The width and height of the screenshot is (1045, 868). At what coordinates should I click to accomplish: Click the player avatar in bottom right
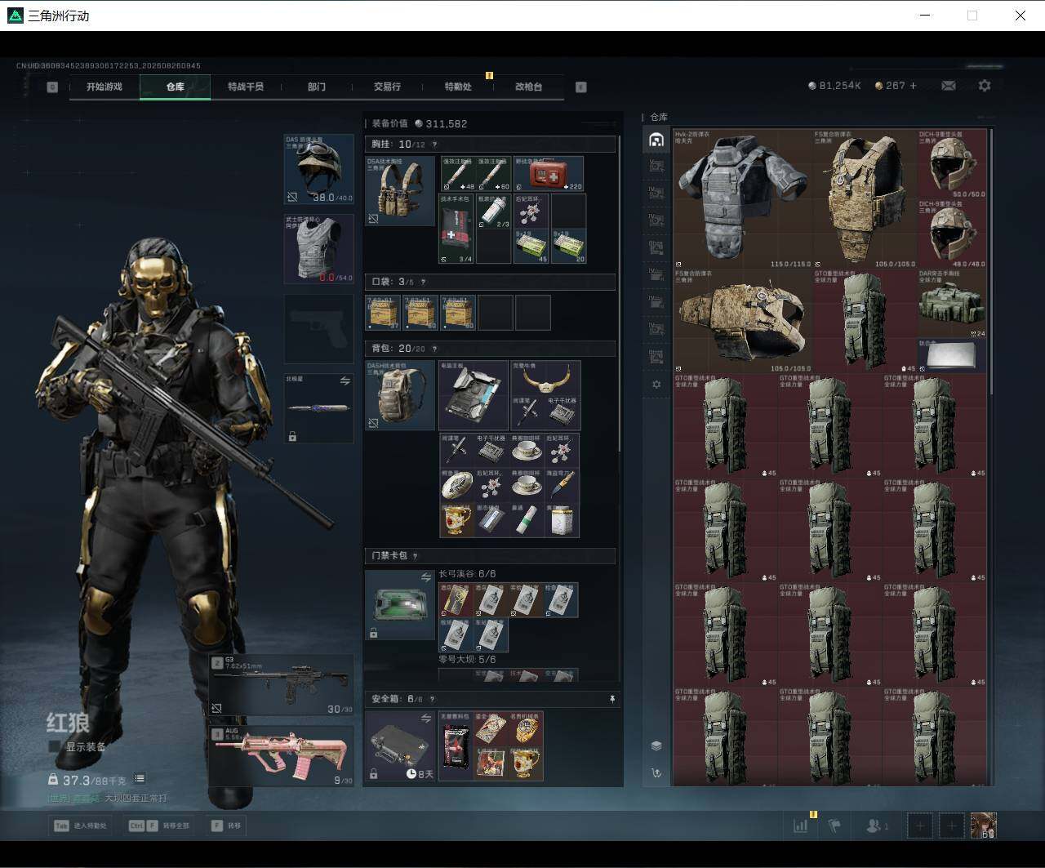point(984,826)
